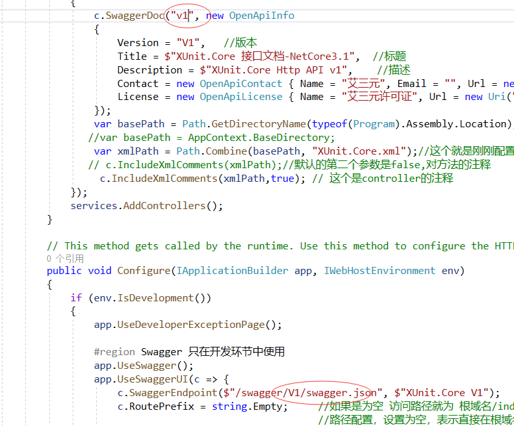Click the OpenApiContact type name

coord(241,84)
